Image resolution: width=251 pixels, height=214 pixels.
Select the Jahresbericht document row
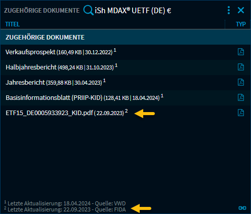(126, 83)
